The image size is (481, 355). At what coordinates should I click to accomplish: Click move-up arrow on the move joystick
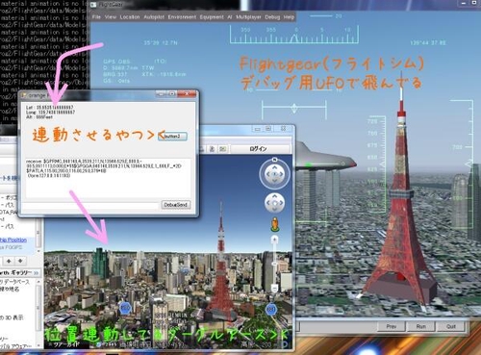274,196
